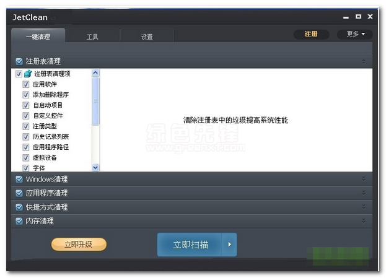386x278 pixels.
Task: Select the 注册表清理项 tree label
Action: coord(52,74)
